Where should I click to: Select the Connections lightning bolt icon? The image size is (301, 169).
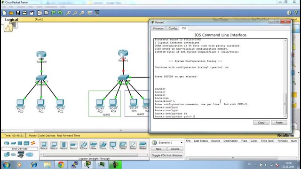[x=33, y=143]
